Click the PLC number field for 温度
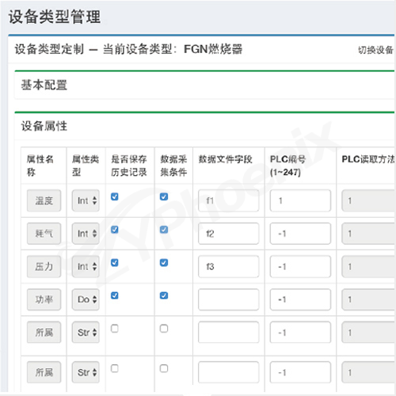This screenshot has width=396, height=396. click(300, 200)
